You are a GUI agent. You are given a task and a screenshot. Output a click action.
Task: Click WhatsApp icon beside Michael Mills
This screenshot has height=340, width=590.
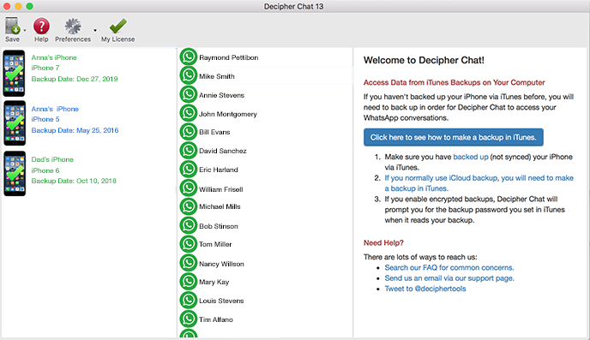point(189,206)
